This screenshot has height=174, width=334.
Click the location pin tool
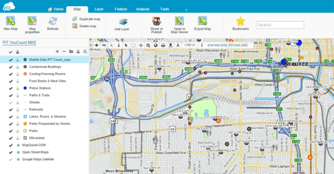click(170, 45)
